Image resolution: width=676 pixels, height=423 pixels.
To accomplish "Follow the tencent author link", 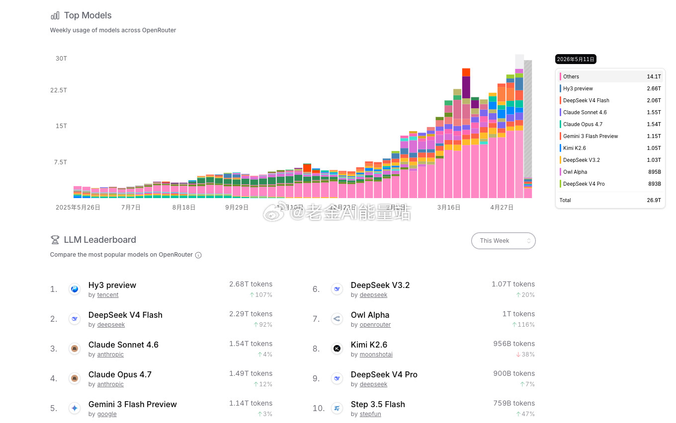I will tap(108, 295).
